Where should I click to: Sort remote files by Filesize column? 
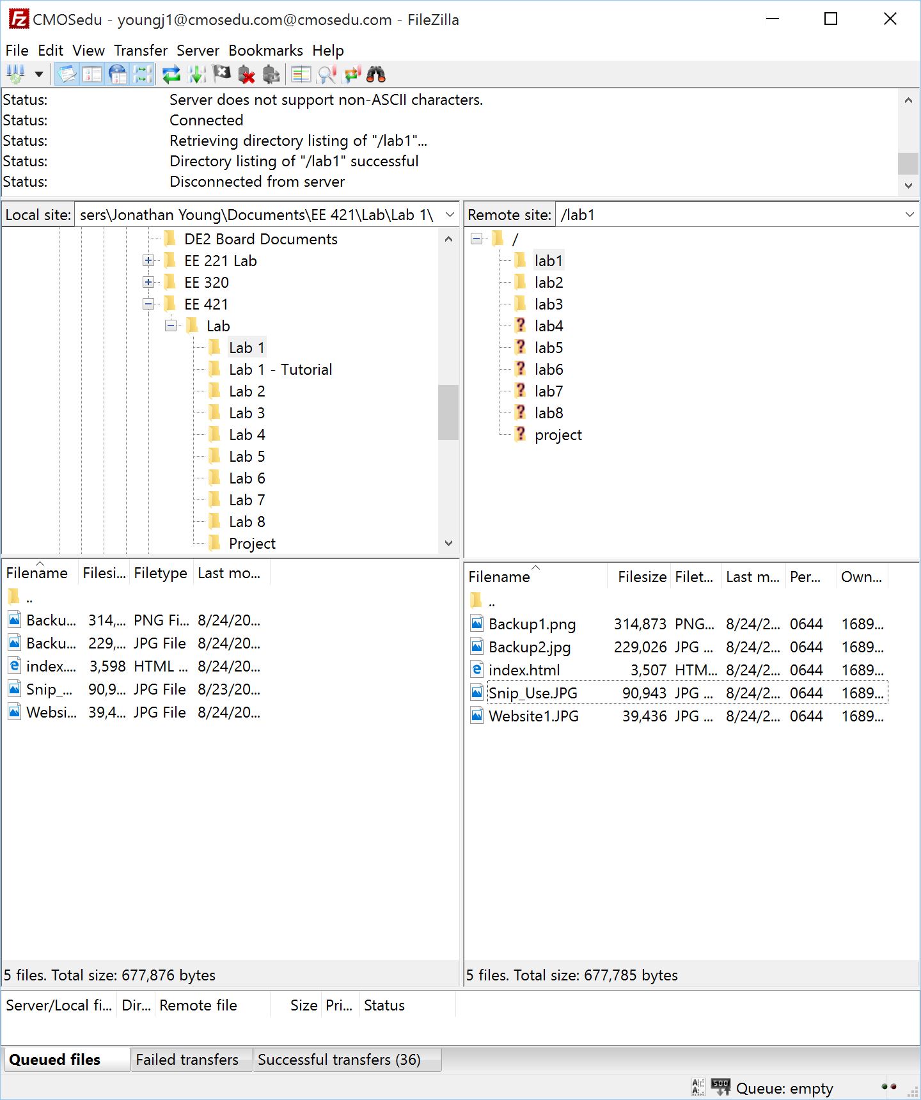click(639, 577)
